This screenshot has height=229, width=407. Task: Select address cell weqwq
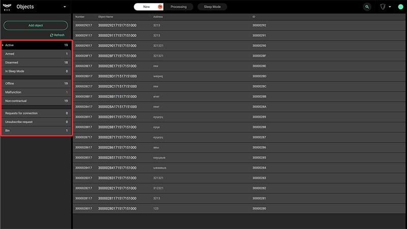pyautogui.click(x=158, y=76)
